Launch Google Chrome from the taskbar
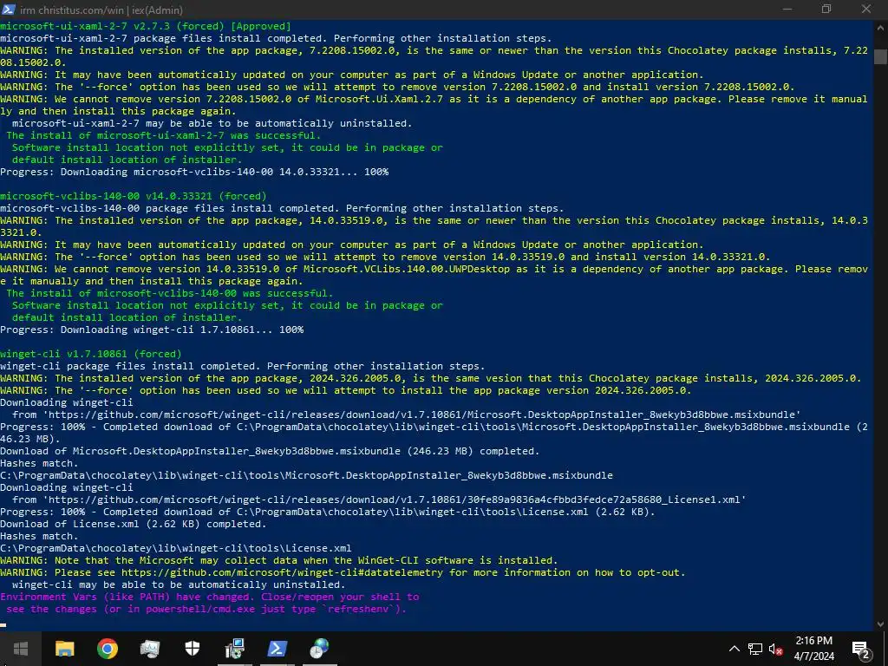Image resolution: width=888 pixels, height=666 pixels. tap(107, 649)
